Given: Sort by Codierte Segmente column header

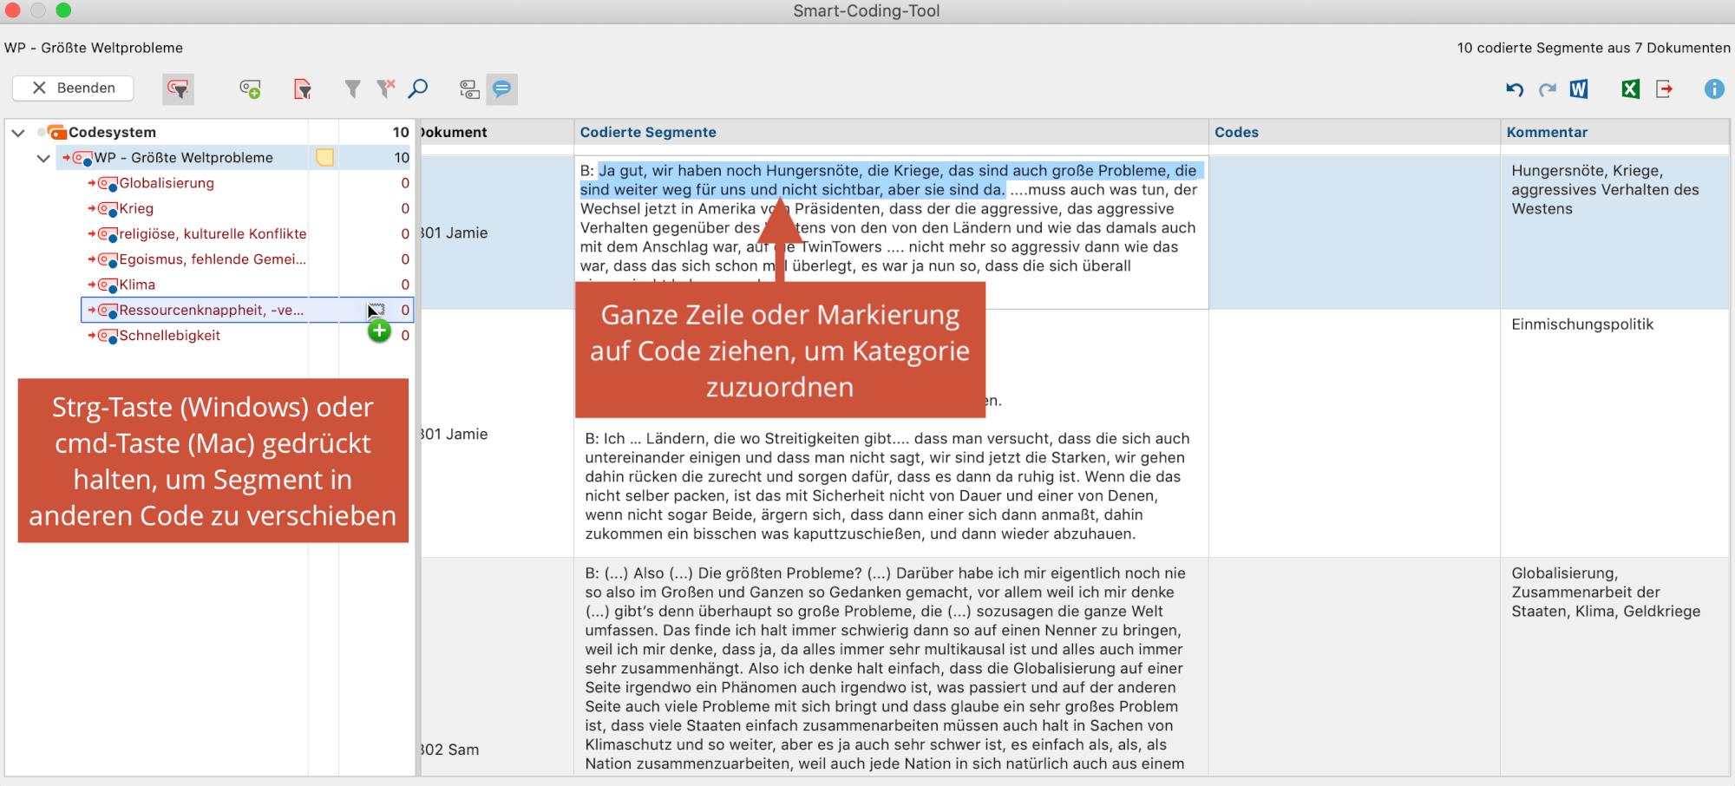Looking at the screenshot, I should coord(891,132).
